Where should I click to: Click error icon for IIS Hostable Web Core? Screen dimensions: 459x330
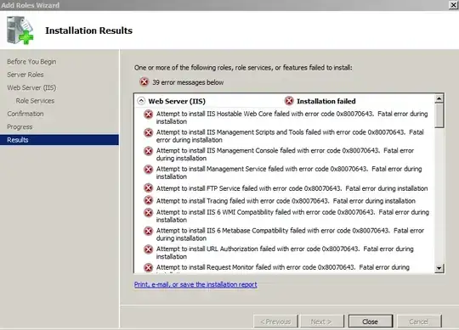pos(149,115)
